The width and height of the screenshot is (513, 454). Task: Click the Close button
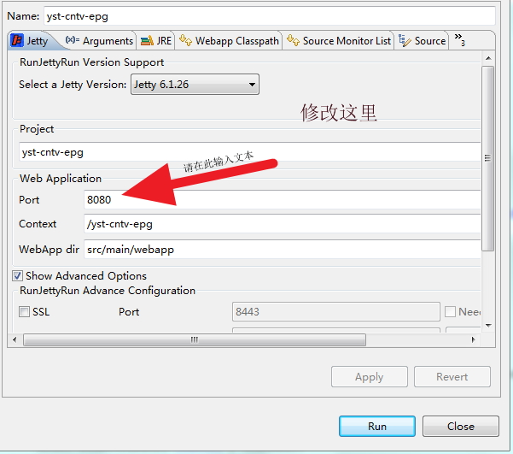pyautogui.click(x=461, y=426)
